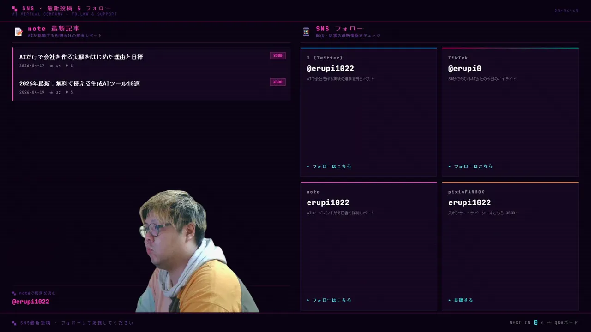Click the view count 32 eye icon
The width and height of the screenshot is (591, 332).
[52, 92]
